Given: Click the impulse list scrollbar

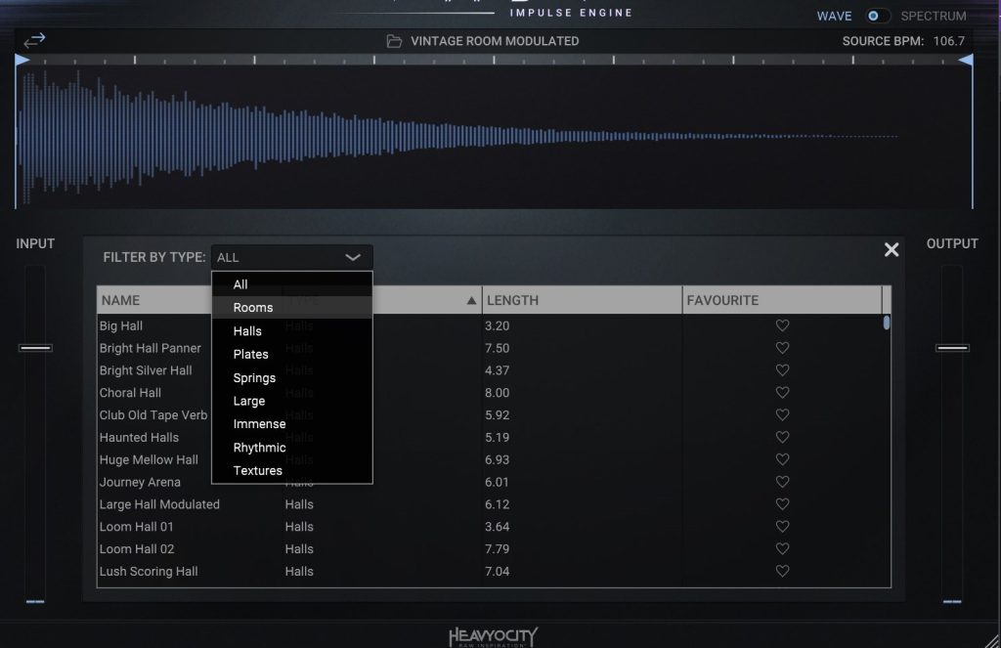Looking at the screenshot, I should [887, 324].
